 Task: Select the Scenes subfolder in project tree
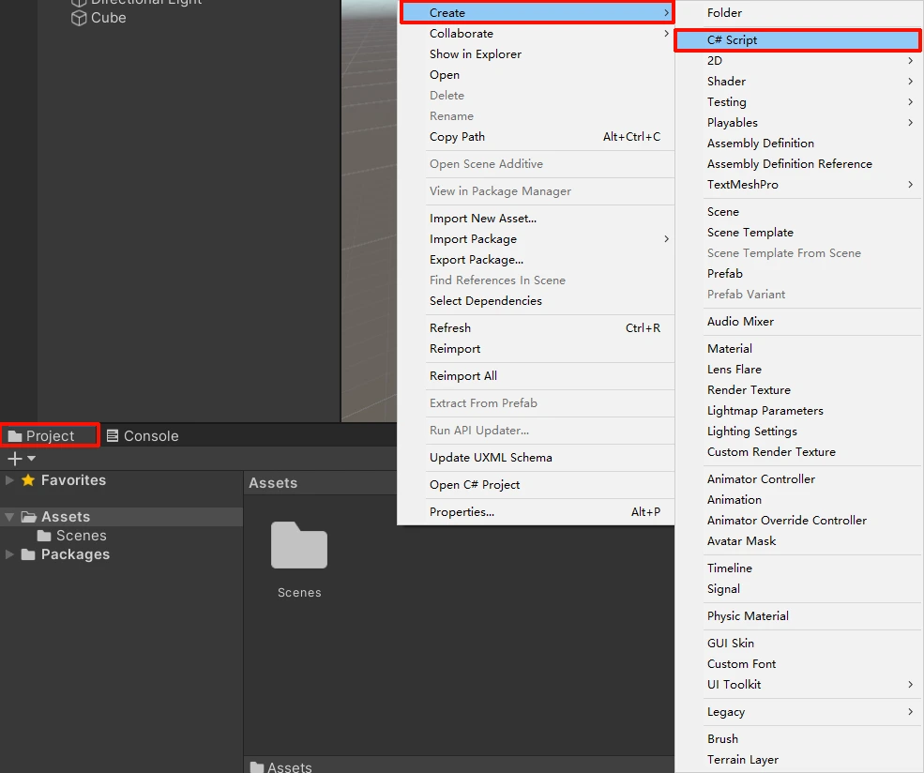point(81,536)
